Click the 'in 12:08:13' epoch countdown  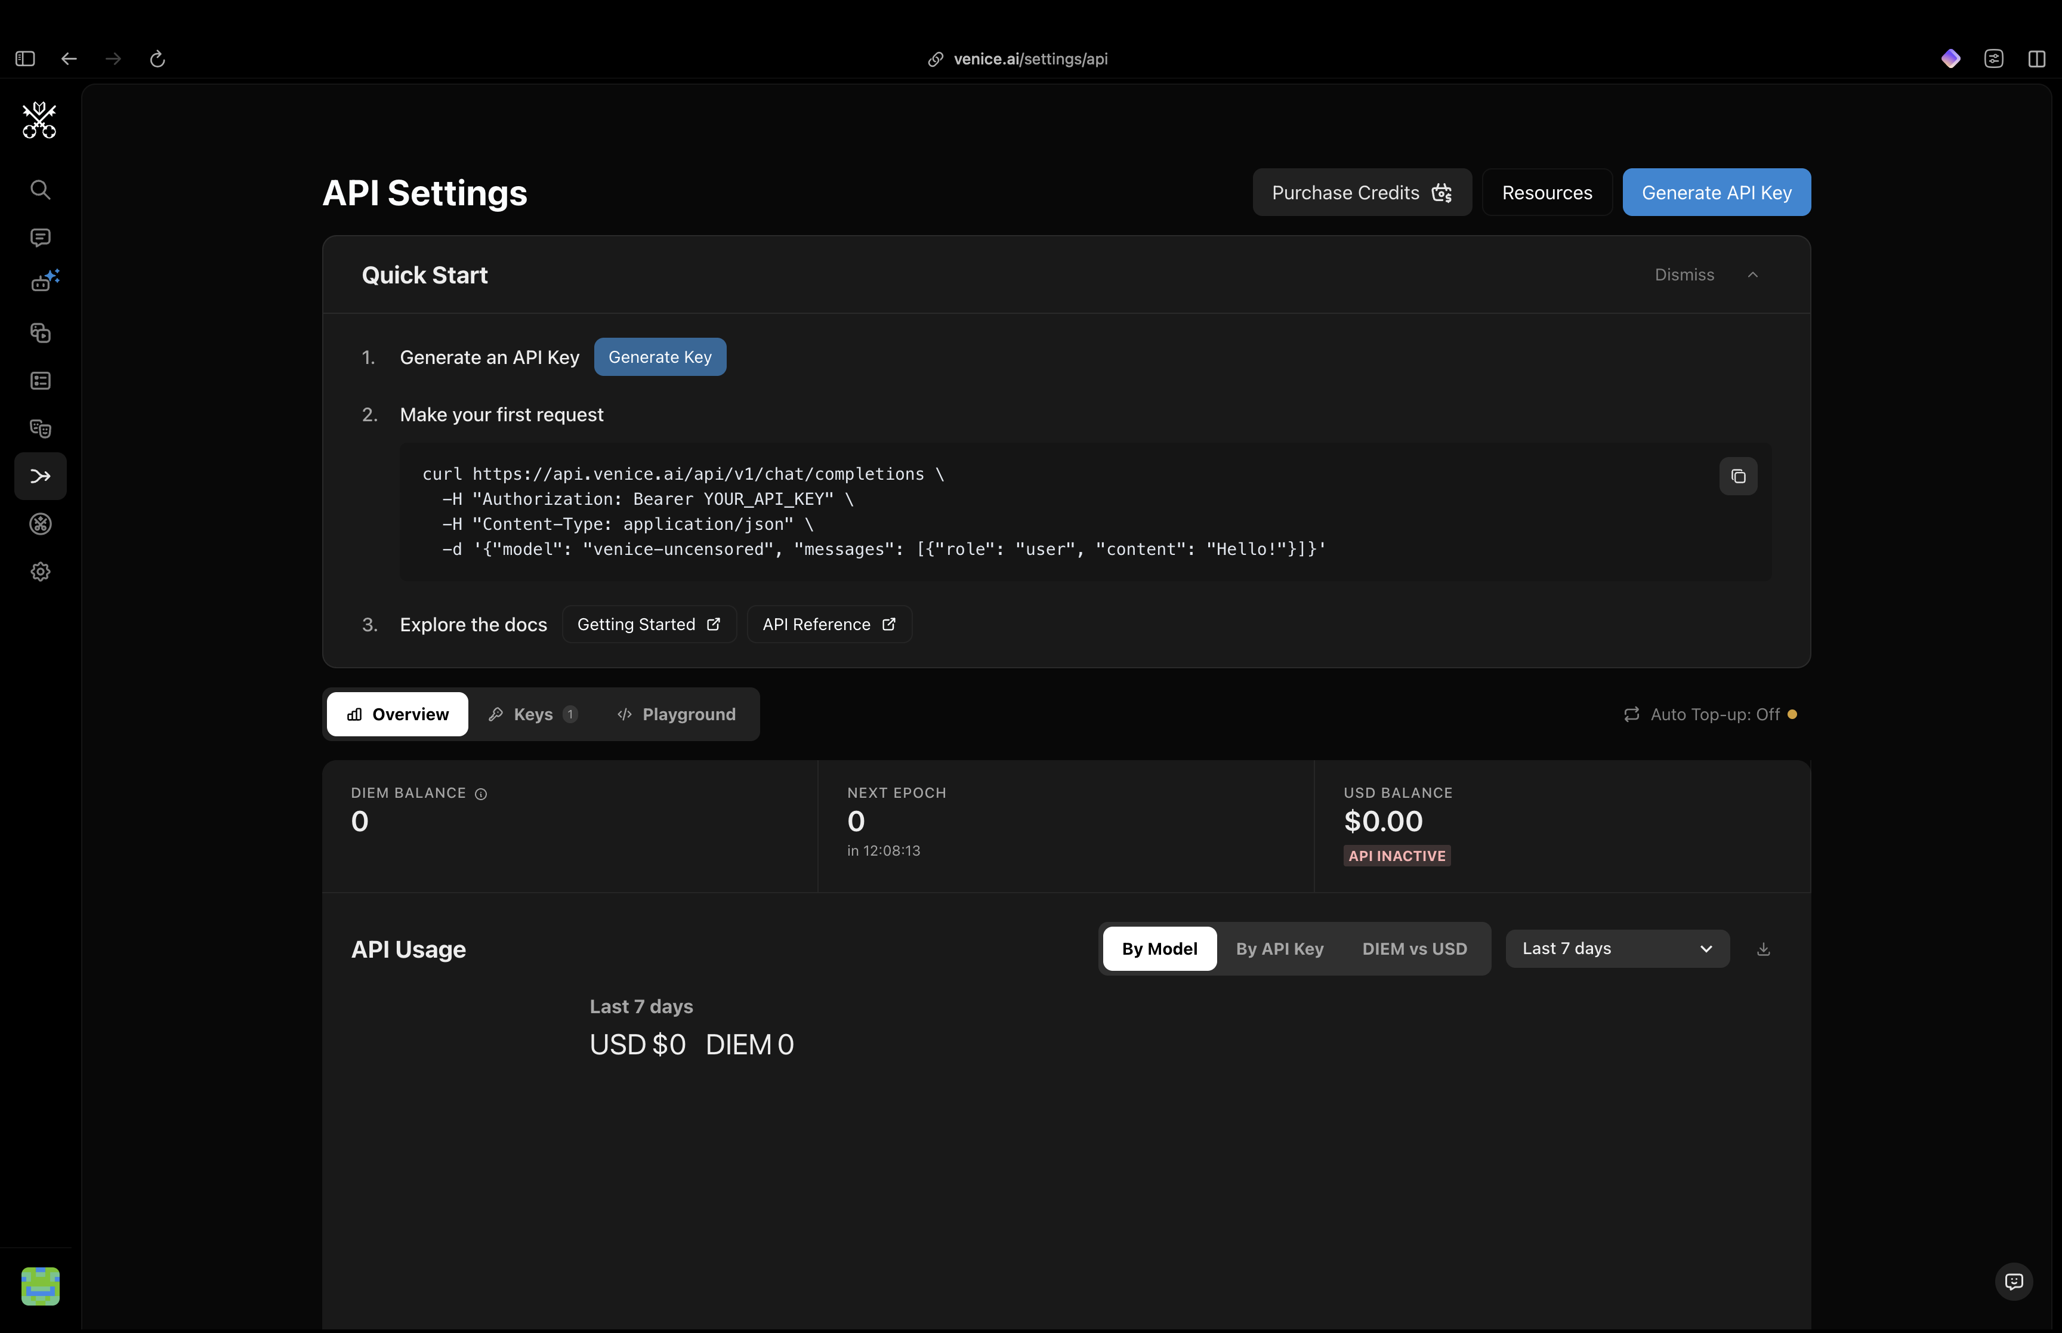click(x=884, y=851)
